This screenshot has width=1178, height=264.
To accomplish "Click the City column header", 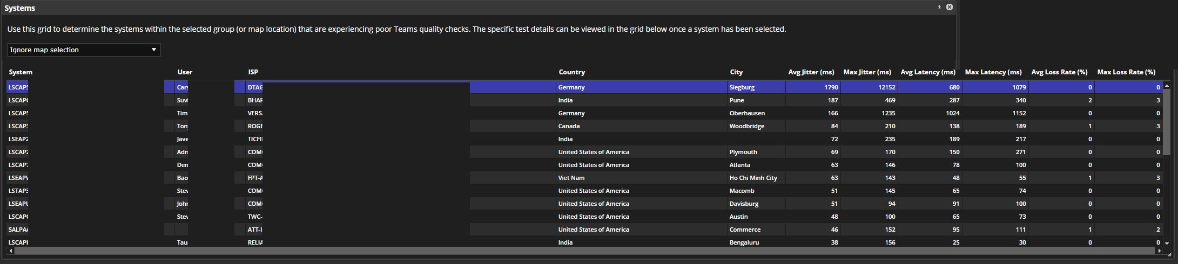I will (x=736, y=72).
